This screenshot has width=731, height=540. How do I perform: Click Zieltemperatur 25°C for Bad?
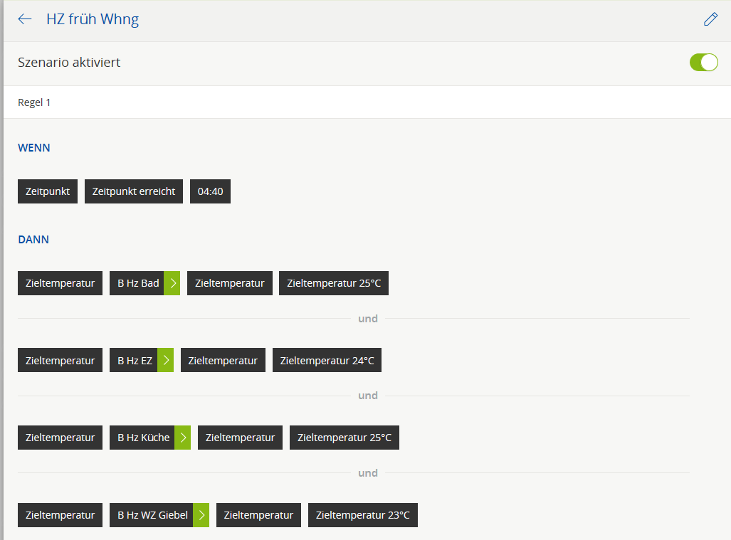(x=334, y=283)
